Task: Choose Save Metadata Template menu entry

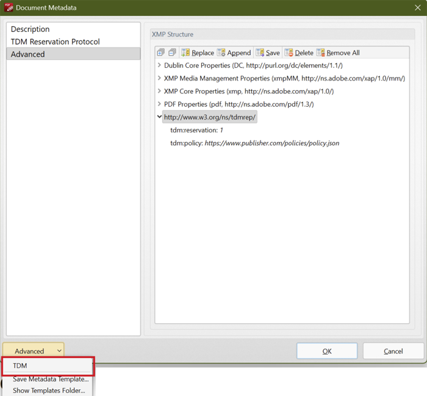Action: [51, 379]
